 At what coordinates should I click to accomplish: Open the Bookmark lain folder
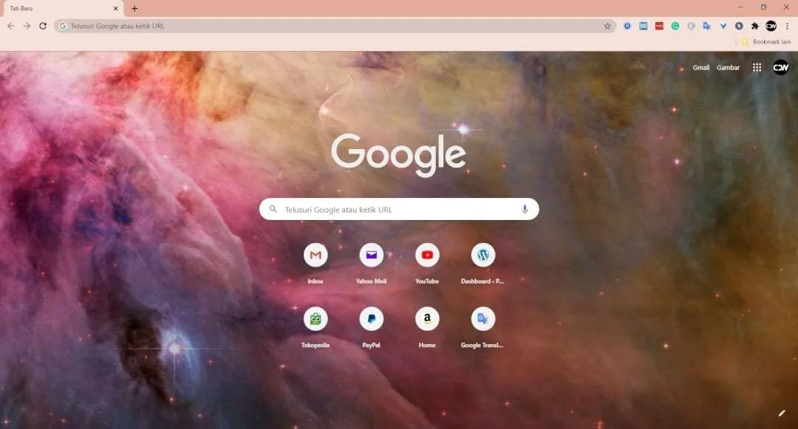click(766, 41)
